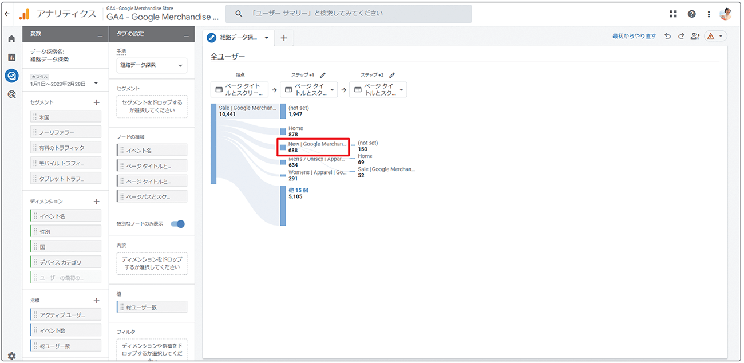Go back using the top-left arrow
The width and height of the screenshot is (744, 363).
point(7,14)
